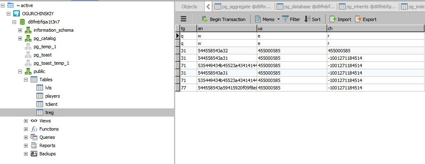Screen dimensions: 425x164
Task: Select the tg cell with value 77
Action: 188,88
